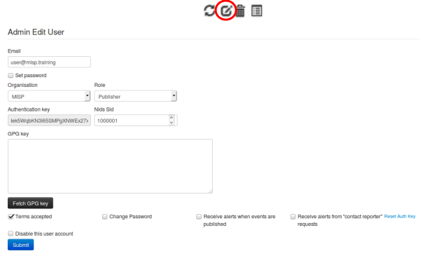The width and height of the screenshot is (423, 256).
Task: Click the Nids Sid label
Action: coord(104,109)
